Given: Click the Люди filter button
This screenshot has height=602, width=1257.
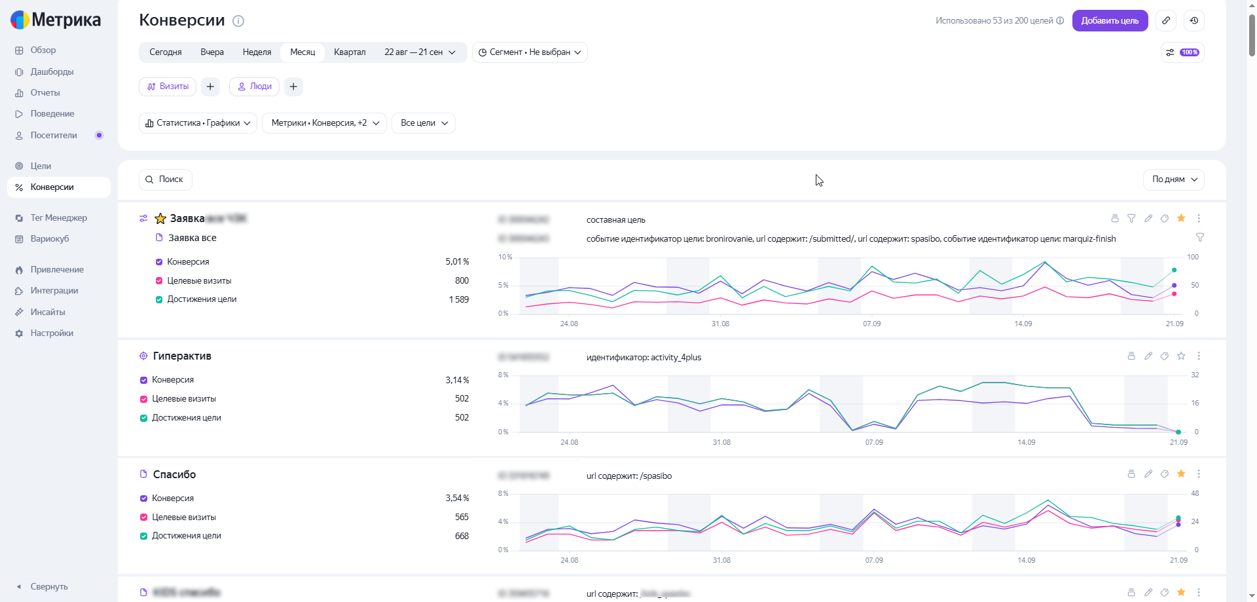Looking at the screenshot, I should point(254,86).
